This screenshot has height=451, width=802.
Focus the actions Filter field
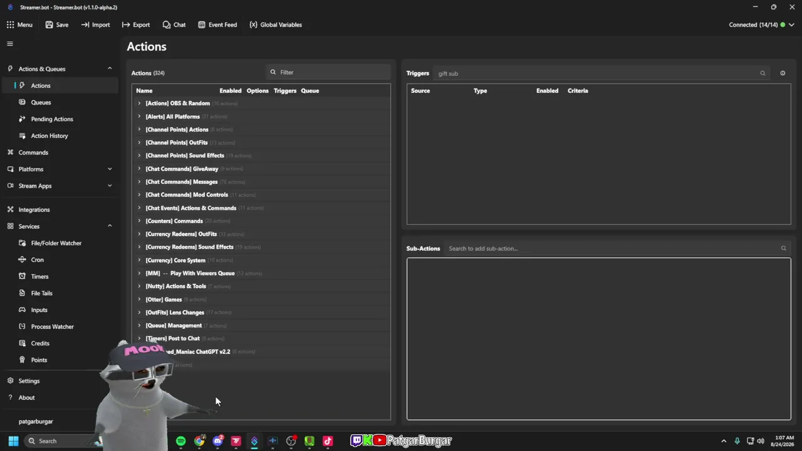tap(328, 72)
